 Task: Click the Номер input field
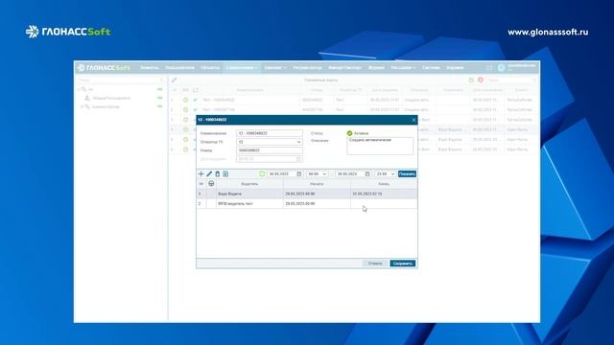(270, 150)
